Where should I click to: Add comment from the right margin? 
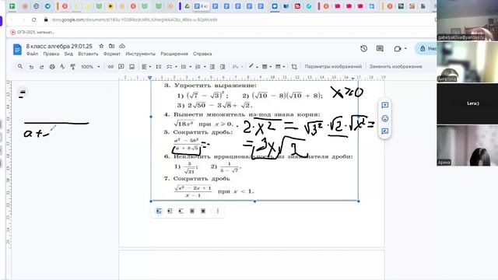pyautogui.click(x=385, y=105)
